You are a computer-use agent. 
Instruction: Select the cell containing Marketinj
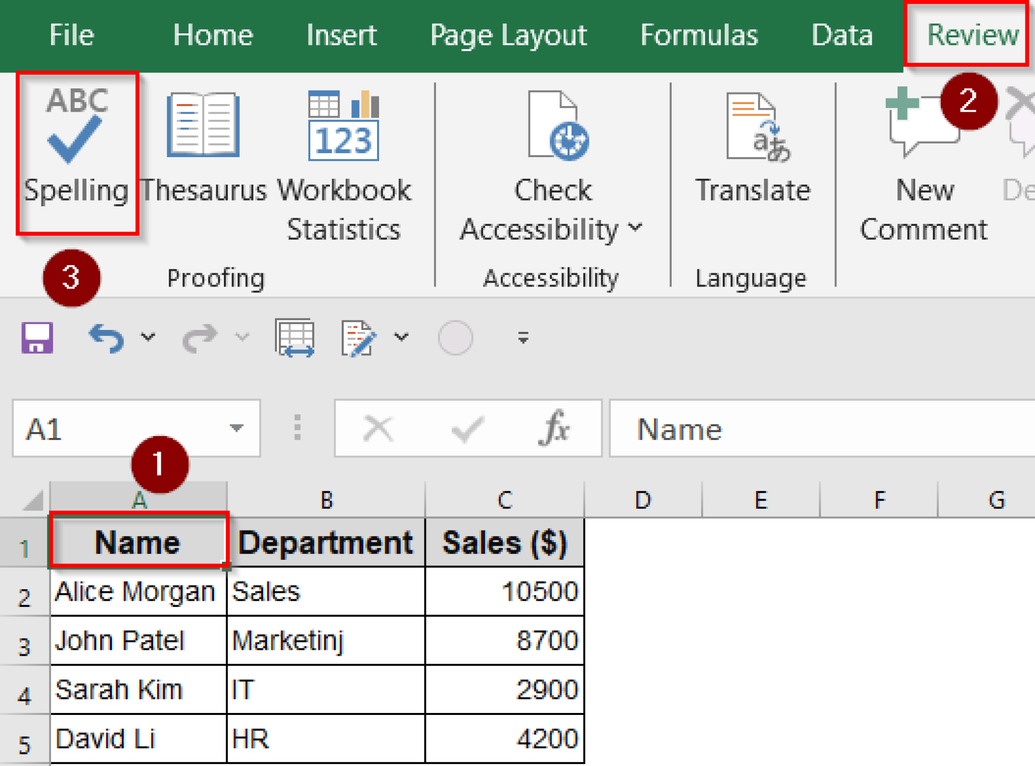tap(326, 640)
